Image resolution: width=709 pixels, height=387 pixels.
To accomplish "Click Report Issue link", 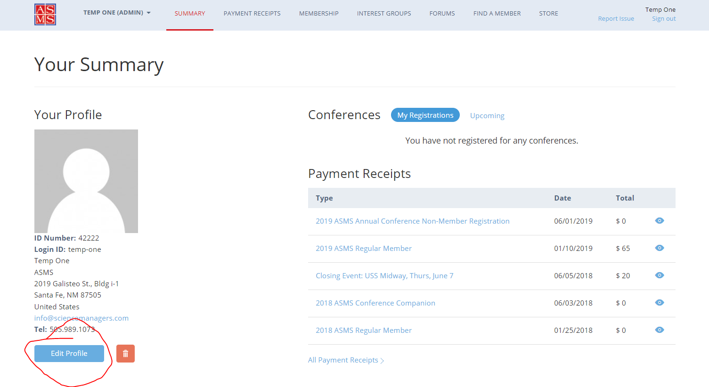I will tap(616, 19).
